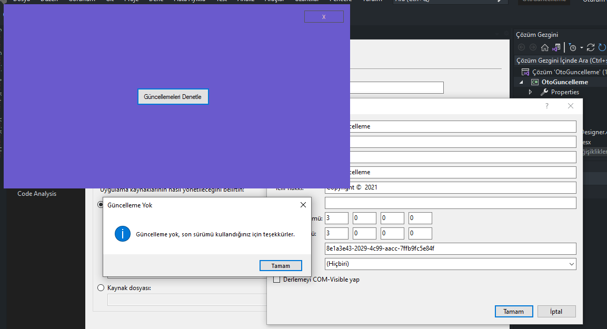
Task: Click the Çözüm Gezgini panel title
Action: coord(537,35)
